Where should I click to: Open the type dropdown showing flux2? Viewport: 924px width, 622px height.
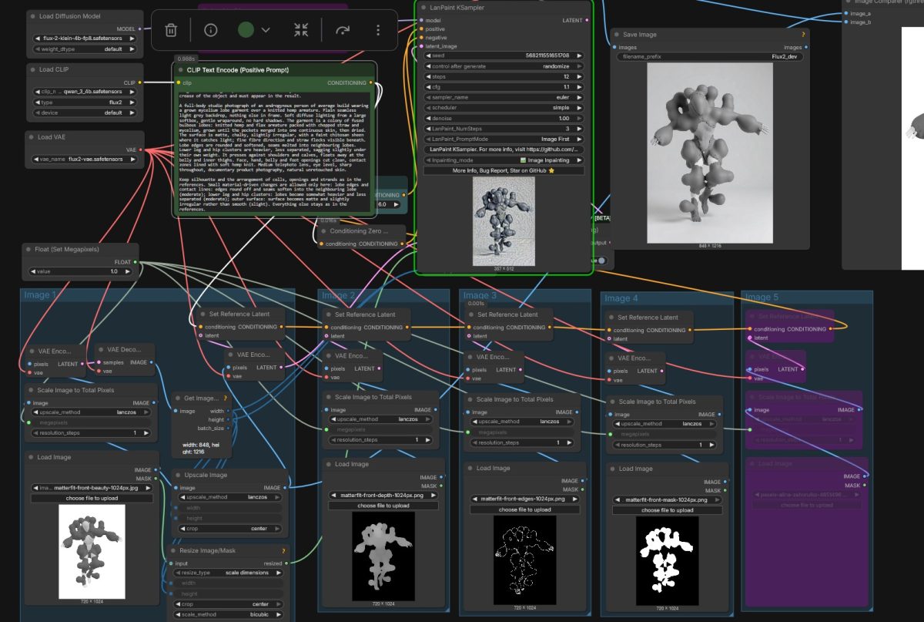85,102
